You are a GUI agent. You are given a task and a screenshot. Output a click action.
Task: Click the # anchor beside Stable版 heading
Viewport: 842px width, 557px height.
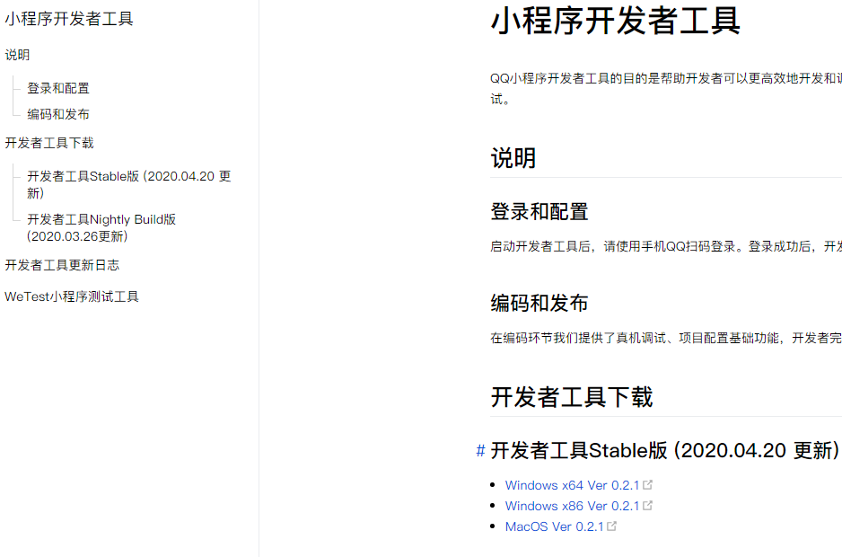pyautogui.click(x=480, y=451)
